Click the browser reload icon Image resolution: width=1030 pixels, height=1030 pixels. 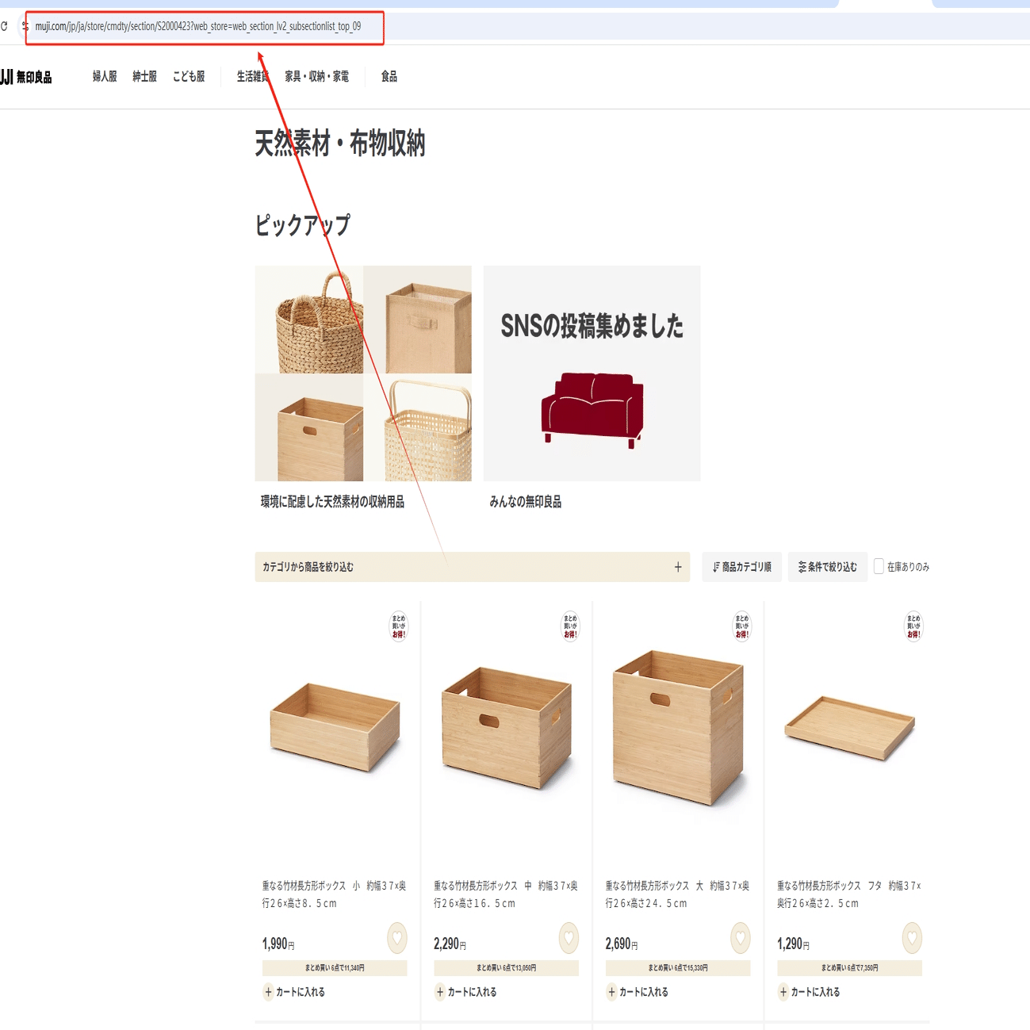(4, 26)
